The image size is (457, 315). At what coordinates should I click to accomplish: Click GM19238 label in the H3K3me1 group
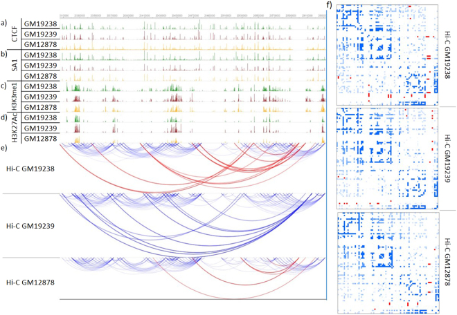click(x=41, y=86)
